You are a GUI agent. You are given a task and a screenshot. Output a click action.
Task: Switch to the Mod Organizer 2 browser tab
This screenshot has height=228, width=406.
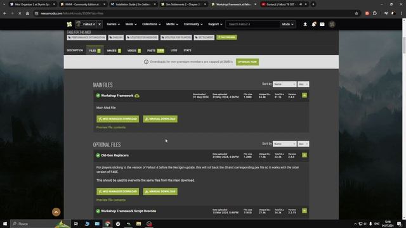click(x=32, y=4)
